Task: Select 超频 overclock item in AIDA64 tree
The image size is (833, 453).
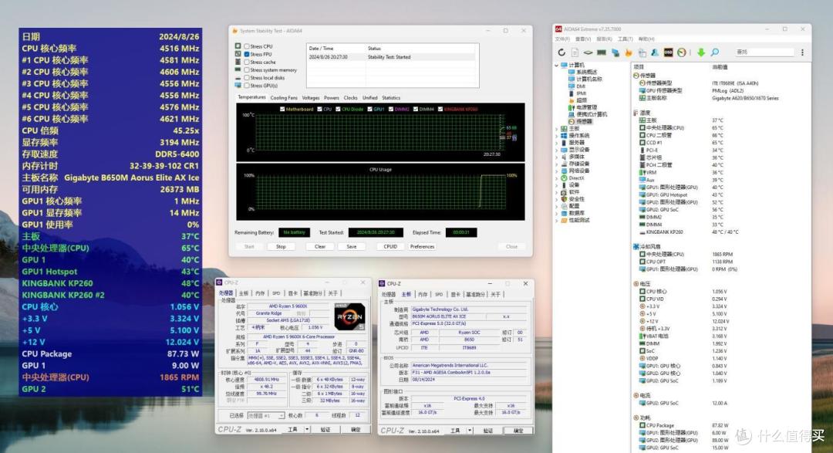Action: (x=582, y=100)
